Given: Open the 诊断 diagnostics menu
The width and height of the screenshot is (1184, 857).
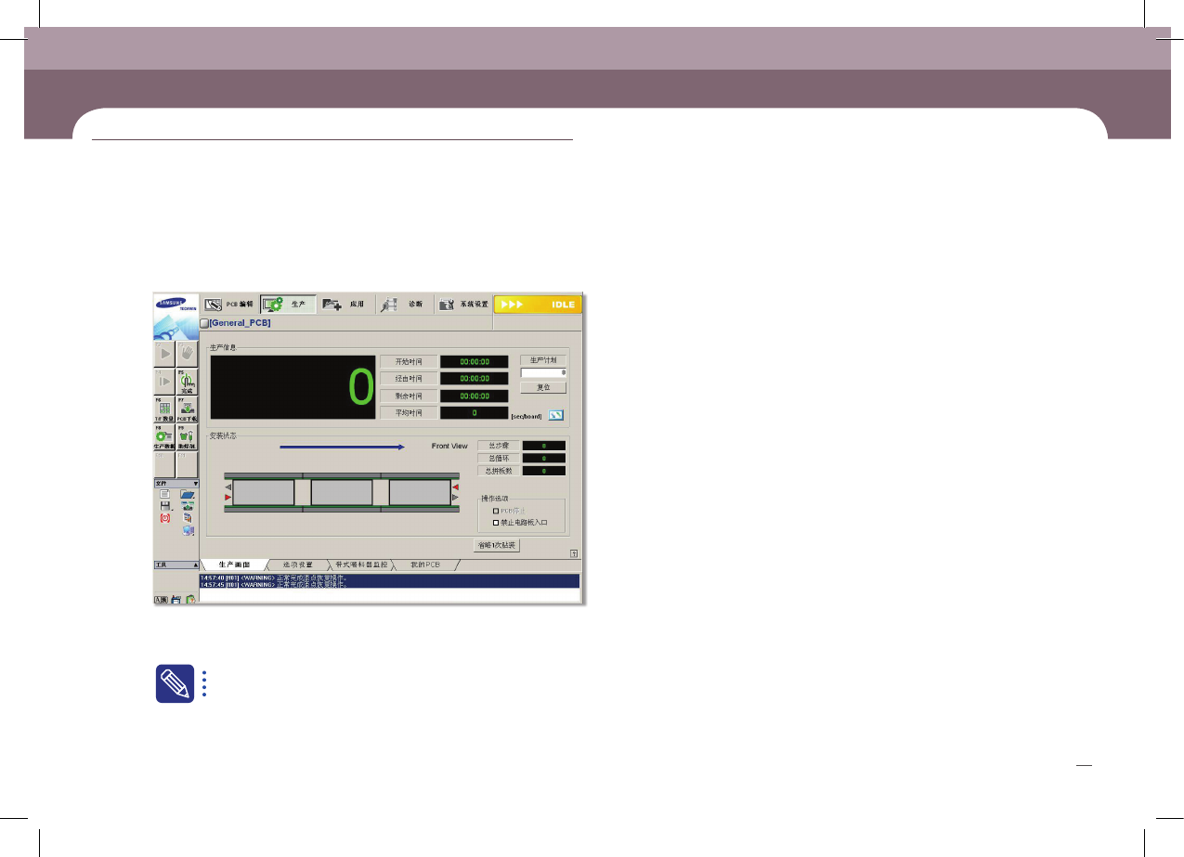Looking at the screenshot, I should coord(405,305).
